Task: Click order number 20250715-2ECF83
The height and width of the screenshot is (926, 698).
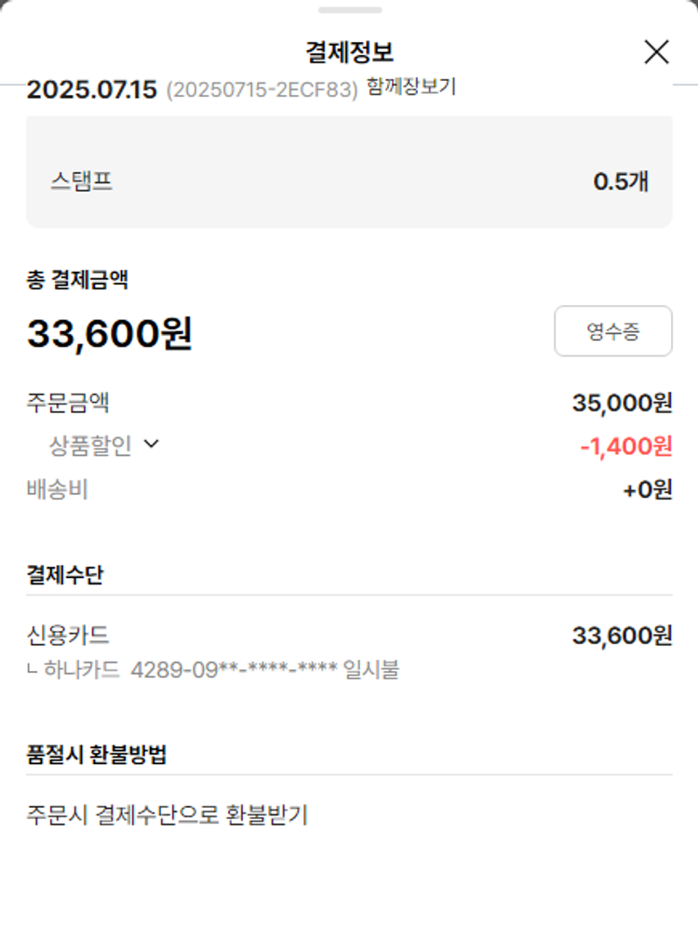Action: tap(262, 91)
